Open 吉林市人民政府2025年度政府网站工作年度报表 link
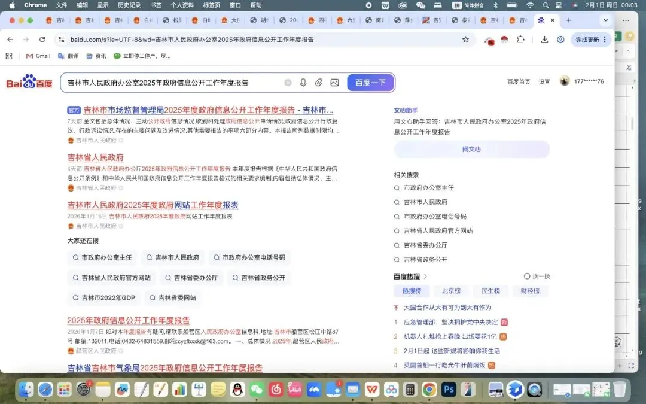Screen dimensions: 646x404 [x=153, y=205]
